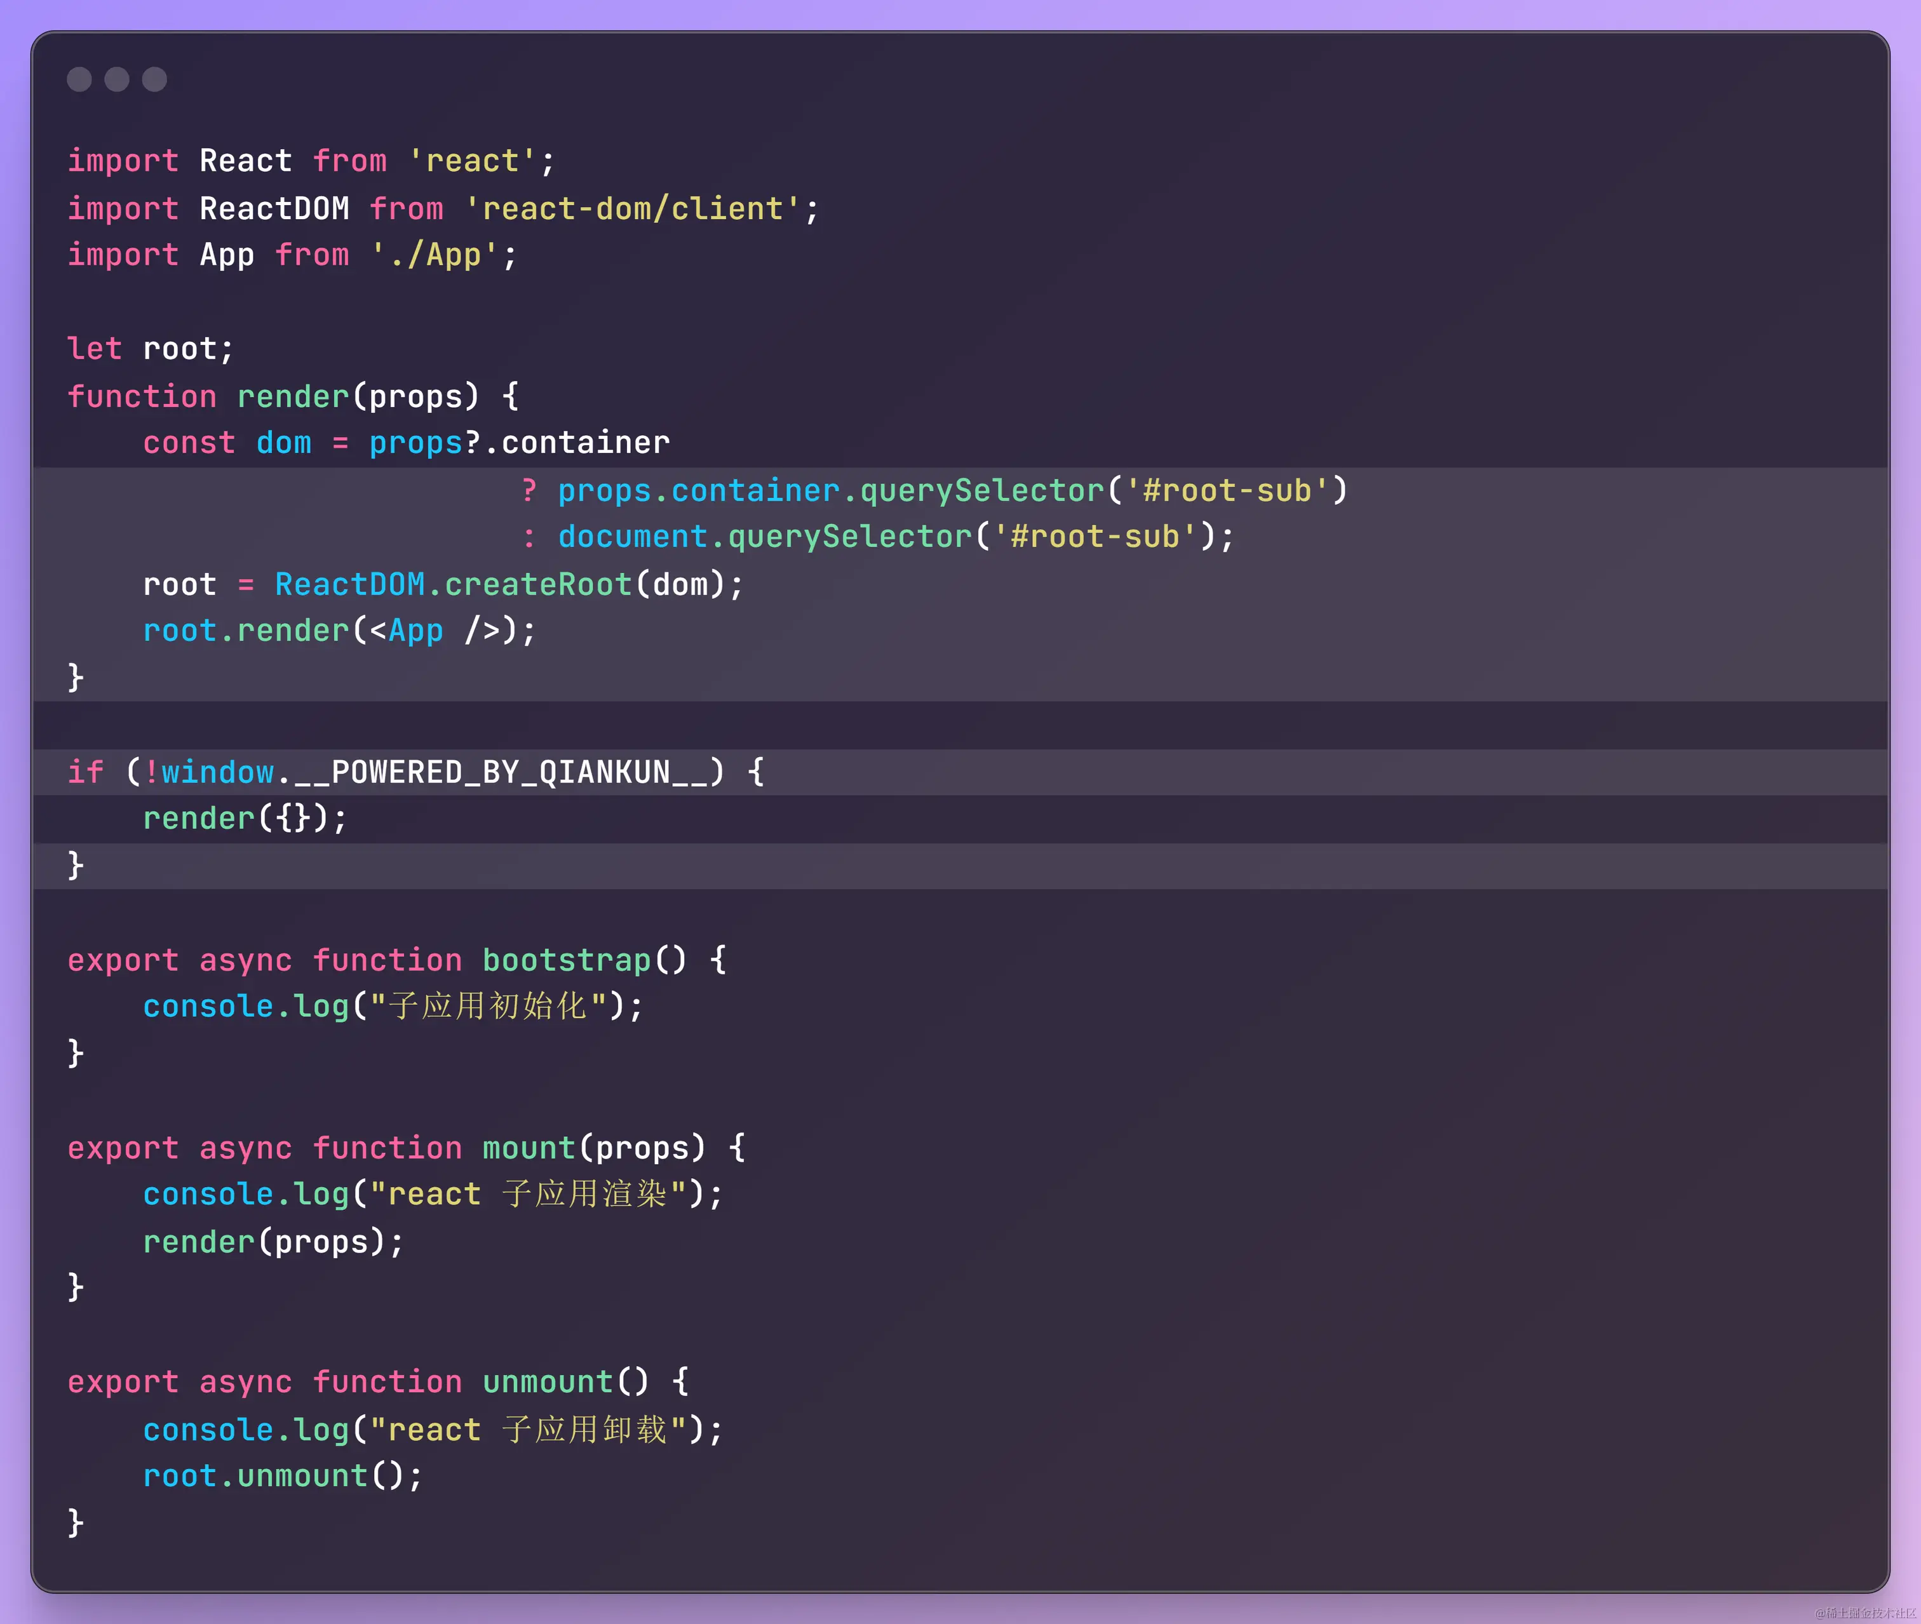Click the "bootstrap" function name
The image size is (1921, 1624).
coord(567,960)
